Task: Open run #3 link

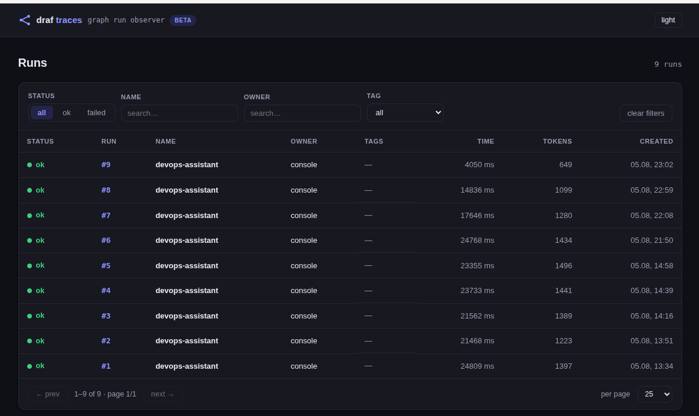Action: point(106,316)
